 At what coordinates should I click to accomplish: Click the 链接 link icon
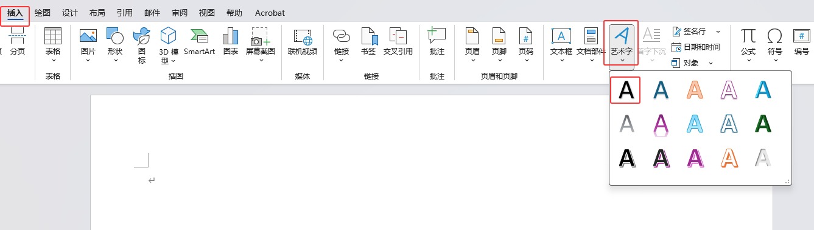point(341,36)
